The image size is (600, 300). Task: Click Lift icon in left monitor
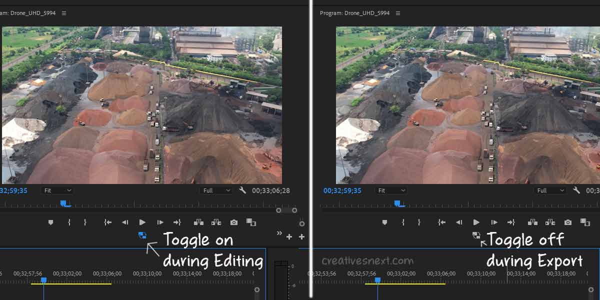(x=198, y=222)
